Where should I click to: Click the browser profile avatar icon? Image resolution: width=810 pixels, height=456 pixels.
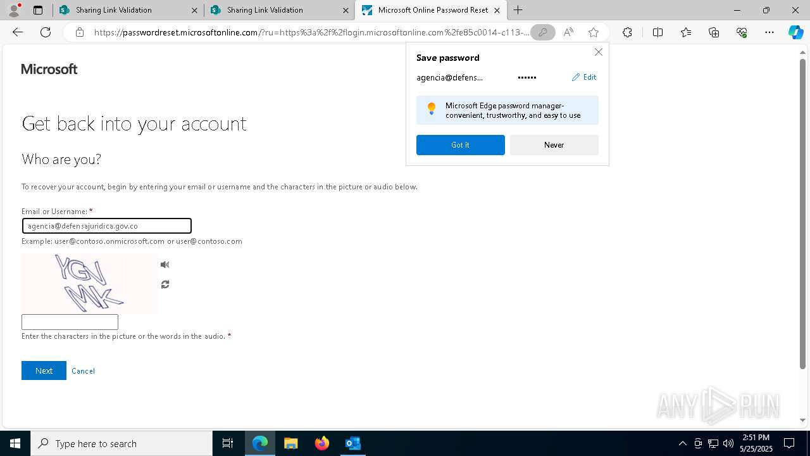click(14, 10)
